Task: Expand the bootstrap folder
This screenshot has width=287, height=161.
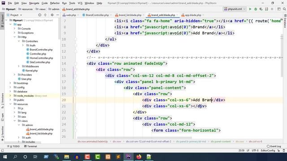Action: (11, 83)
